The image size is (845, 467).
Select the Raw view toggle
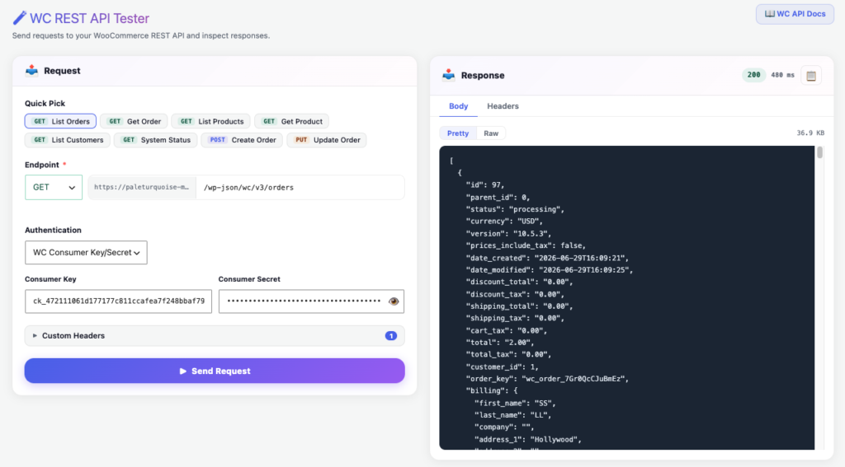[491, 133]
